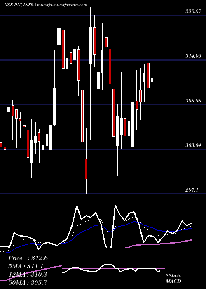This screenshot has height=289, width=206.
Task: Click the <<Live MACD label
Action: 173,278
